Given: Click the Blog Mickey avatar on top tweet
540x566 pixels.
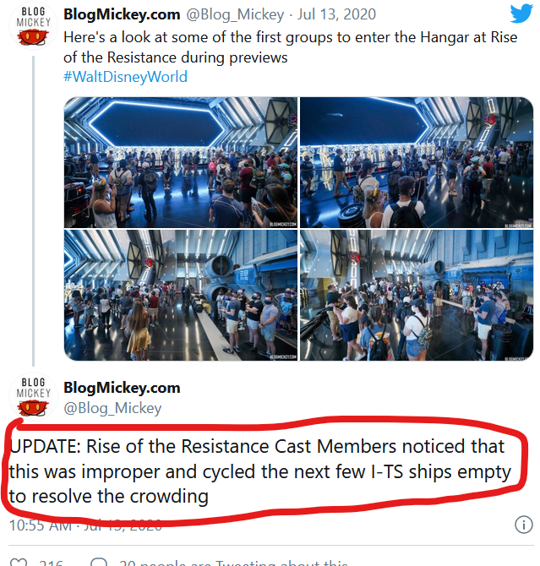Looking at the screenshot, I should pos(33,26).
